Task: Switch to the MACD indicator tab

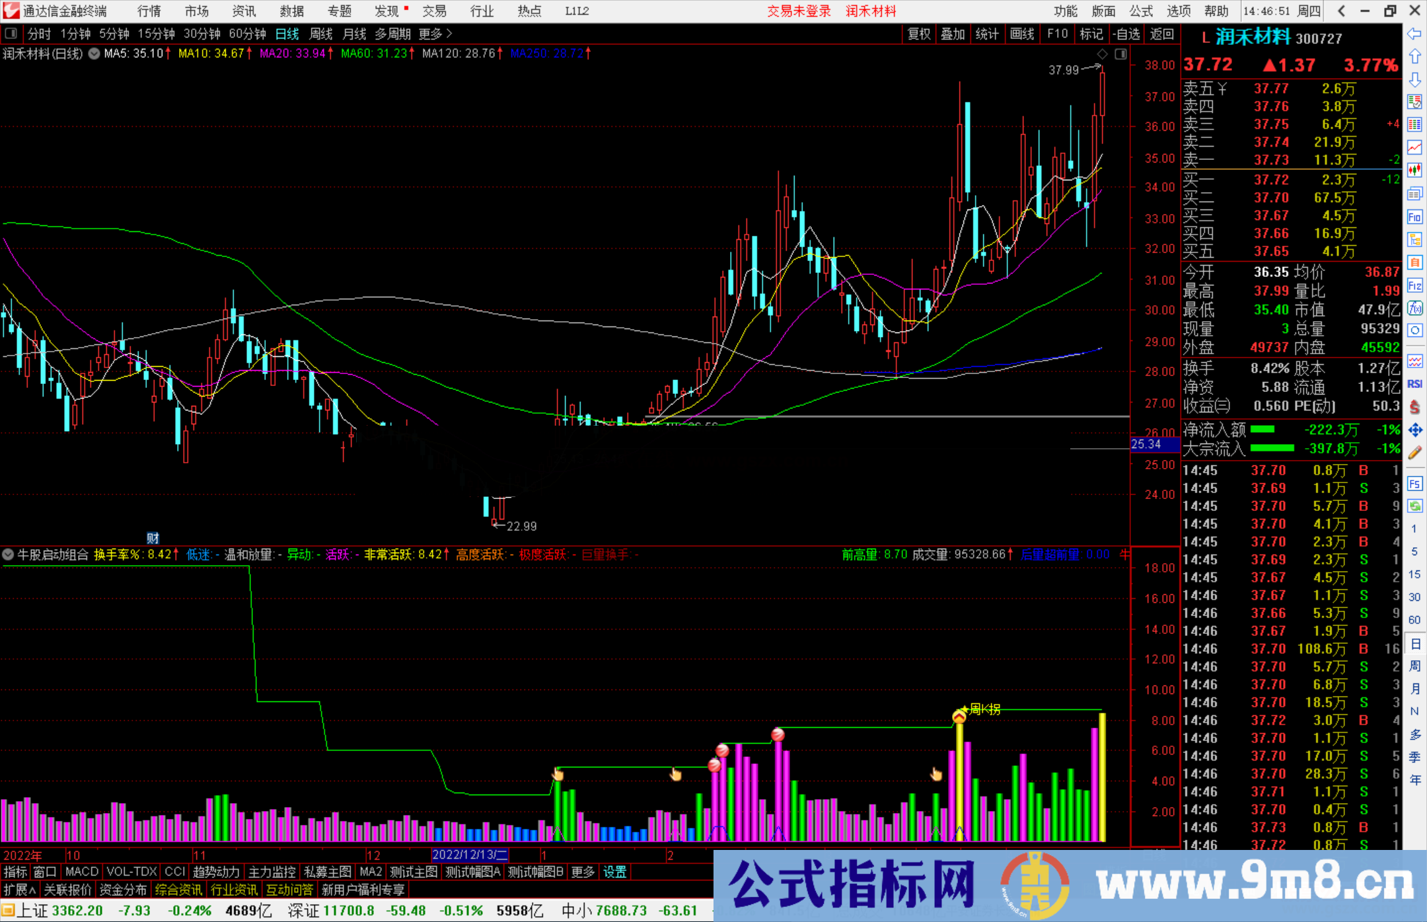Action: (x=81, y=872)
